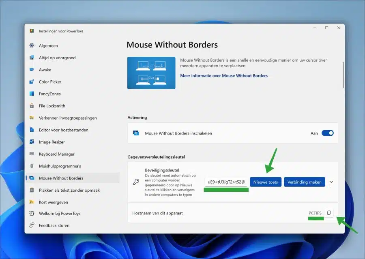Toggle Mouse Without Borders inschakelen switch
Viewport: 365px width, 259px height.
(x=328, y=133)
